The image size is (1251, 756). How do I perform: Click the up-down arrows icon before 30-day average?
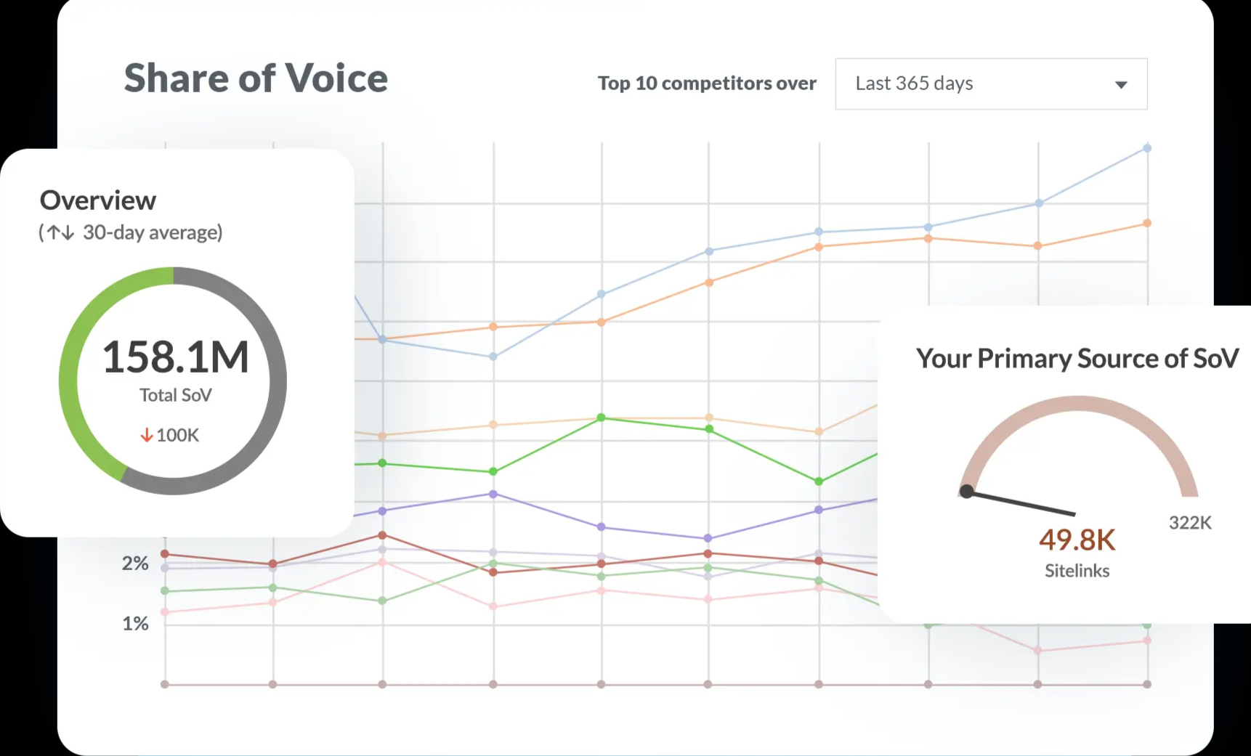click(61, 232)
